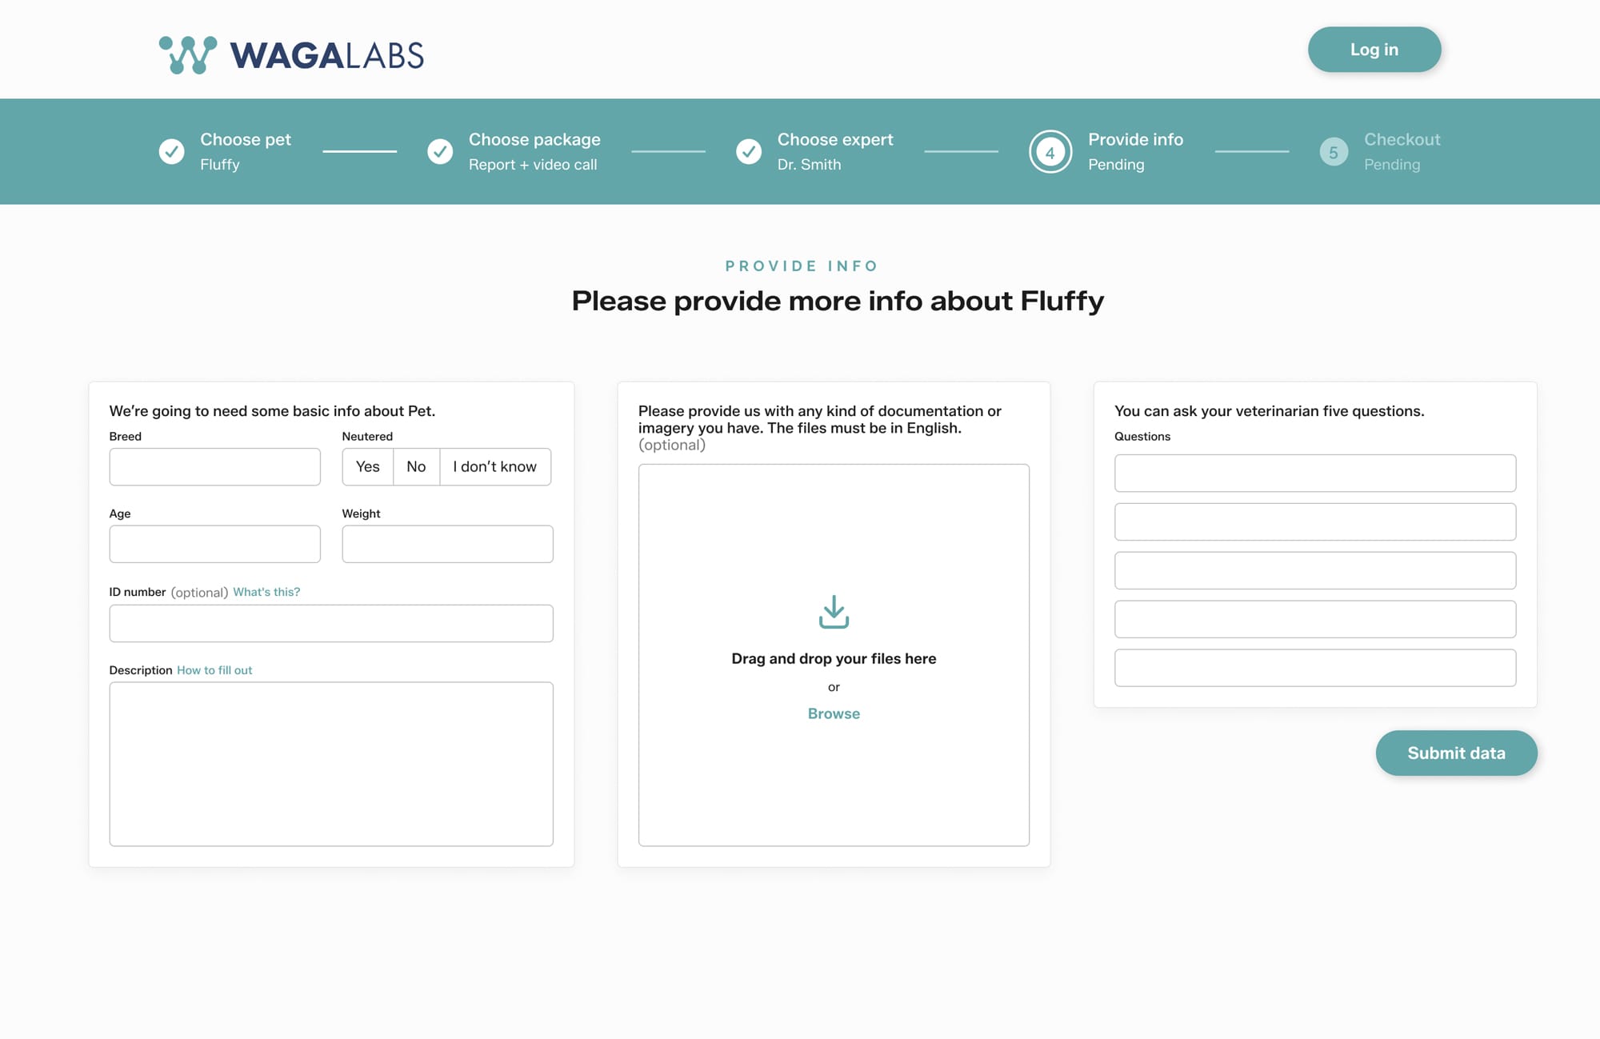This screenshot has width=1600, height=1039.
Task: Click the Choose expert checkmark icon
Action: [749, 151]
